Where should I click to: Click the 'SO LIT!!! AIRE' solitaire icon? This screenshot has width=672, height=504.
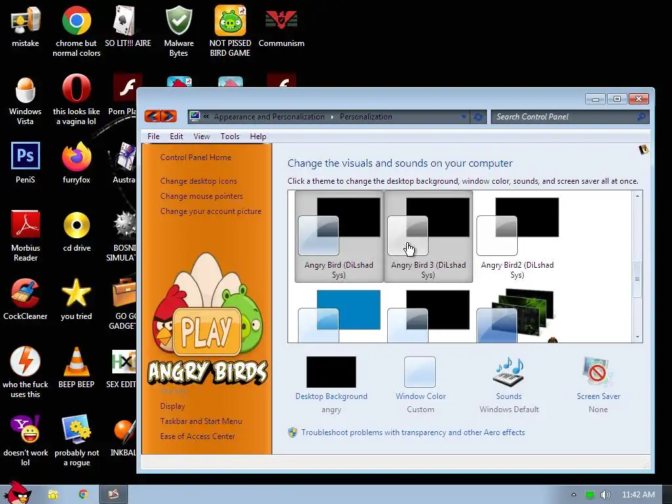click(128, 26)
